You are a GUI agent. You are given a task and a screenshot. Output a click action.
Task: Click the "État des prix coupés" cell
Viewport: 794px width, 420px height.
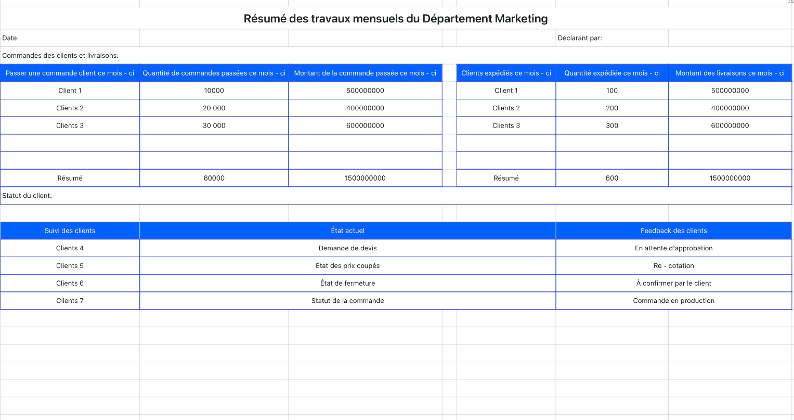click(x=348, y=266)
